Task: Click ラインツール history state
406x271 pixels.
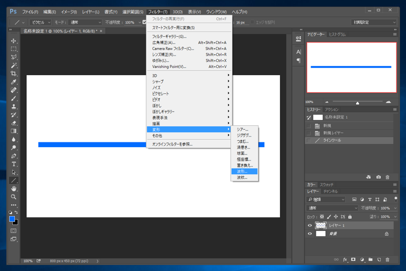Action: tap(349, 140)
